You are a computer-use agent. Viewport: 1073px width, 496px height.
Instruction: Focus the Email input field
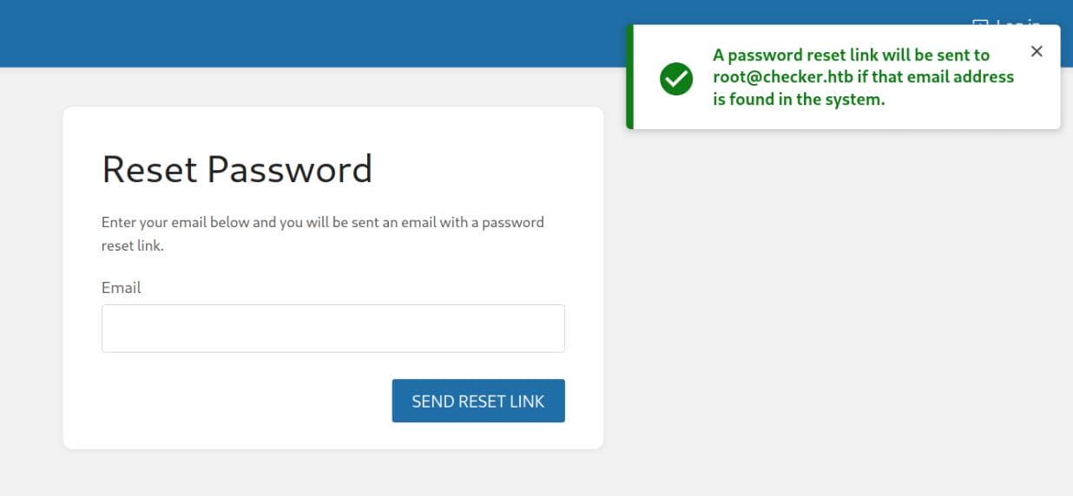(333, 329)
